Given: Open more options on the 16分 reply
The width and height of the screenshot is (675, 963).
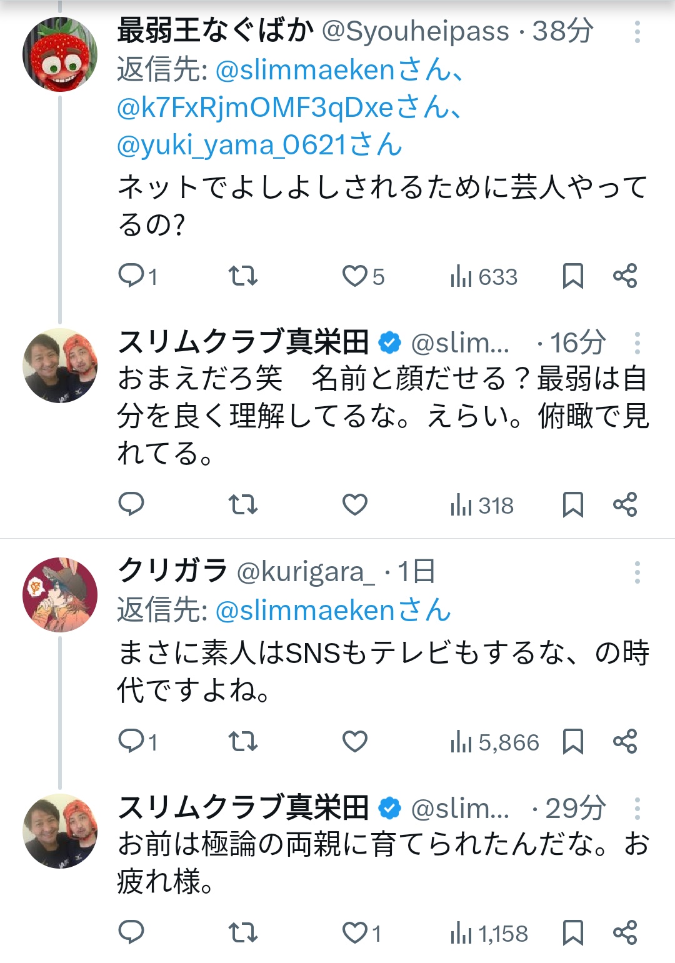Looking at the screenshot, I should (x=637, y=343).
